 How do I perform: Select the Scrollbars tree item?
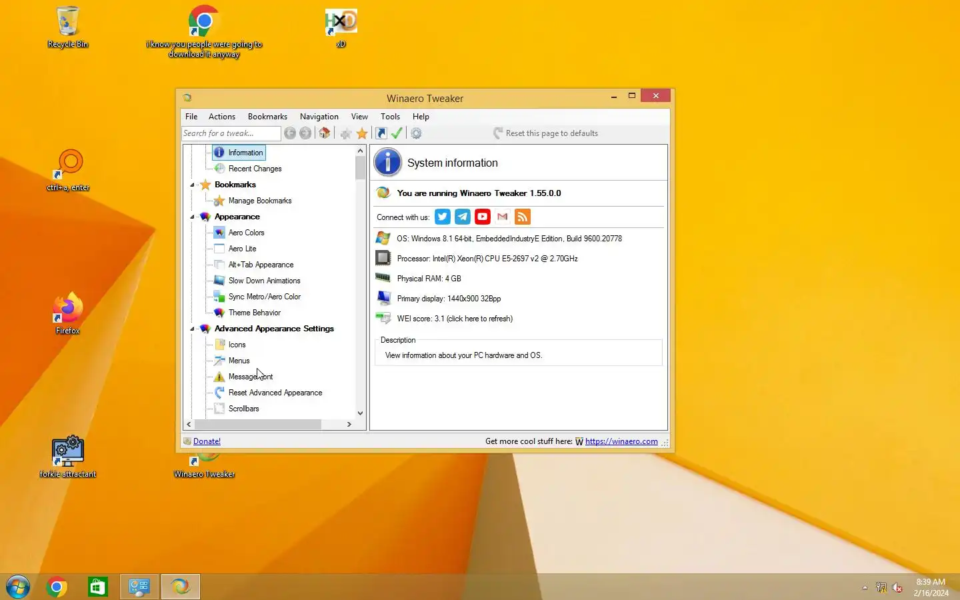[x=243, y=409]
